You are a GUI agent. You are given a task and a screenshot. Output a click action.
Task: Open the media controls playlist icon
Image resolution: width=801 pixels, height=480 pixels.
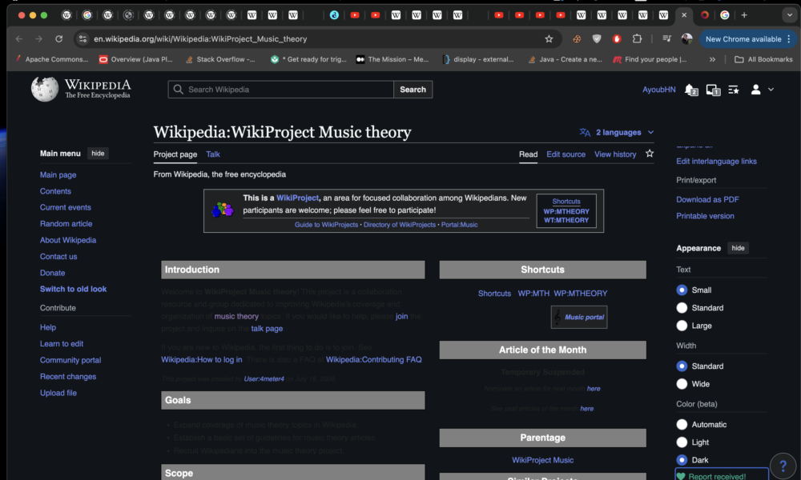pos(666,38)
